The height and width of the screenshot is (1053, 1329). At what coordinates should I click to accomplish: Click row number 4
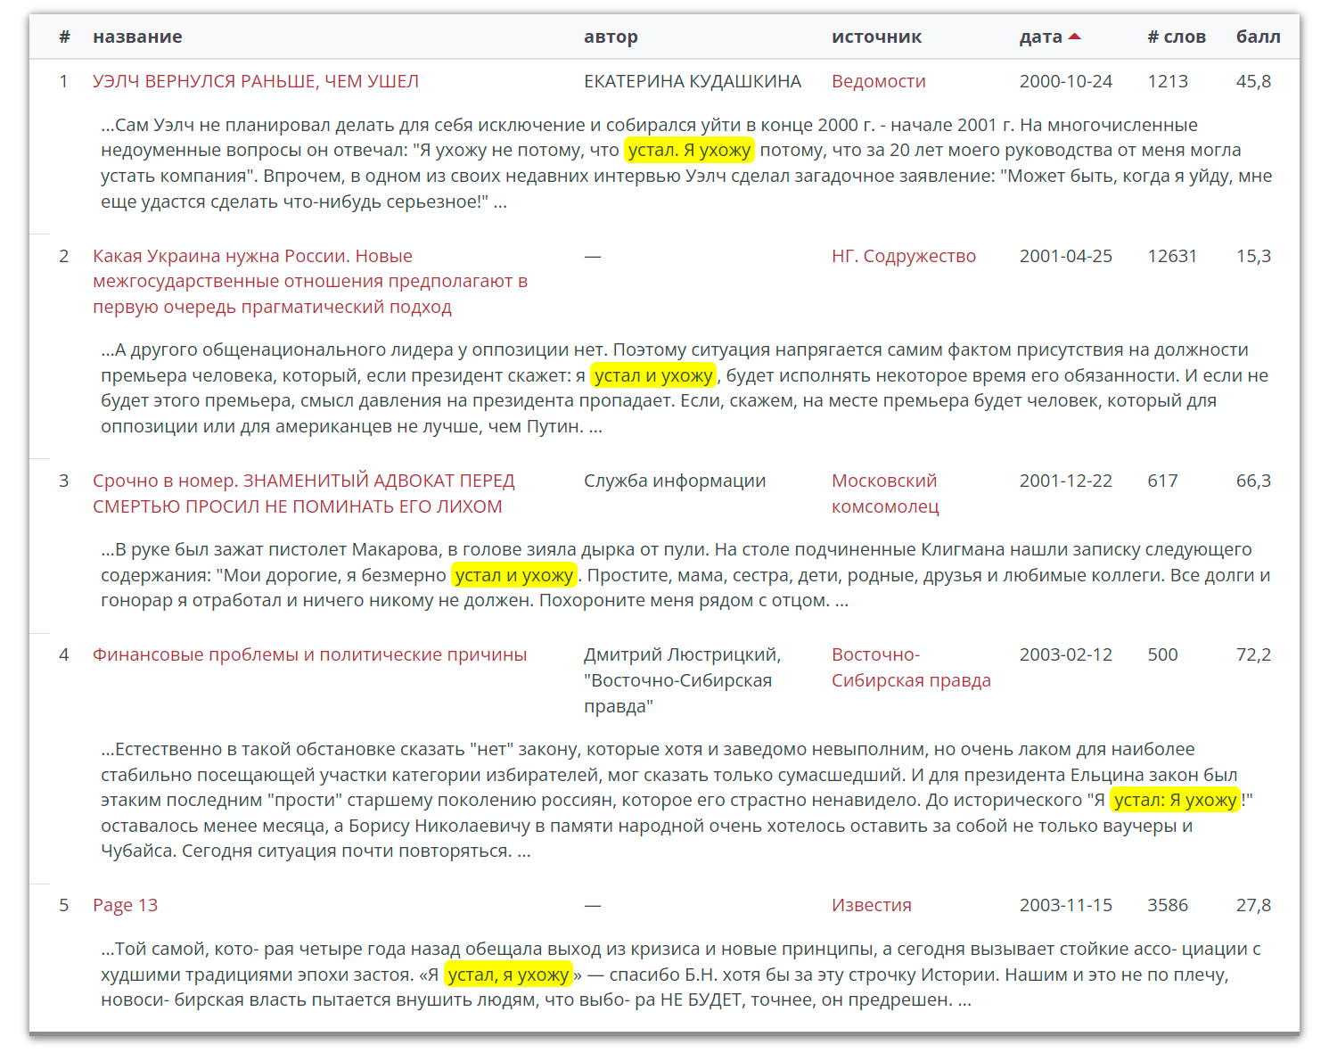pos(63,654)
